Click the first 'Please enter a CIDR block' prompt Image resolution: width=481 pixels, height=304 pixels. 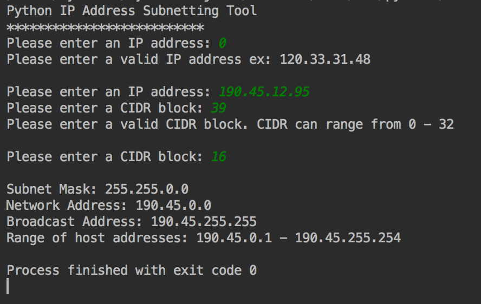click(x=105, y=108)
